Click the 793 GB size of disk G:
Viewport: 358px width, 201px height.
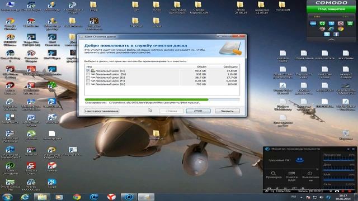coord(201,84)
